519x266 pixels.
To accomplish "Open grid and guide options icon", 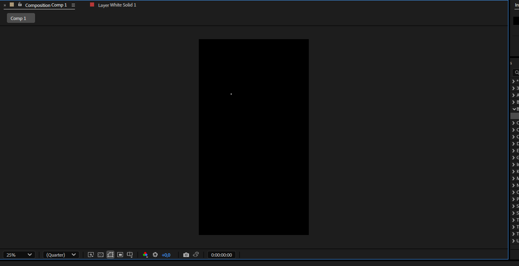I will [x=130, y=255].
